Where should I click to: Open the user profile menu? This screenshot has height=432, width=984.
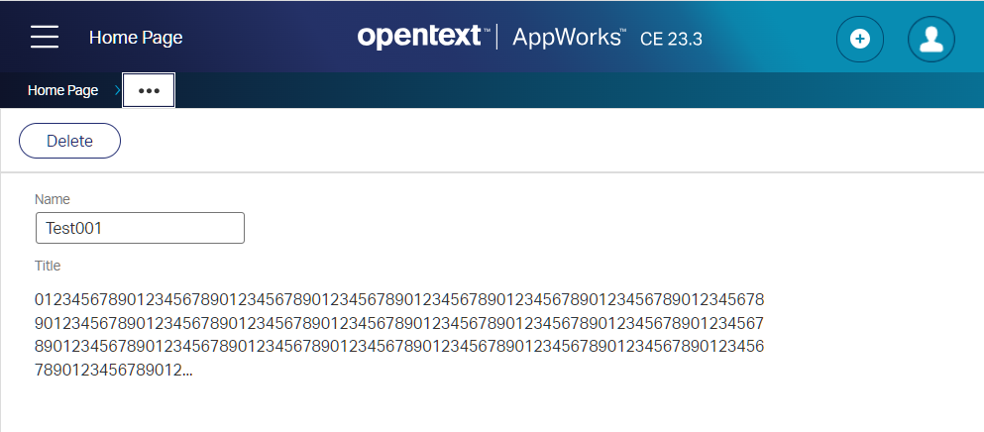tap(930, 39)
